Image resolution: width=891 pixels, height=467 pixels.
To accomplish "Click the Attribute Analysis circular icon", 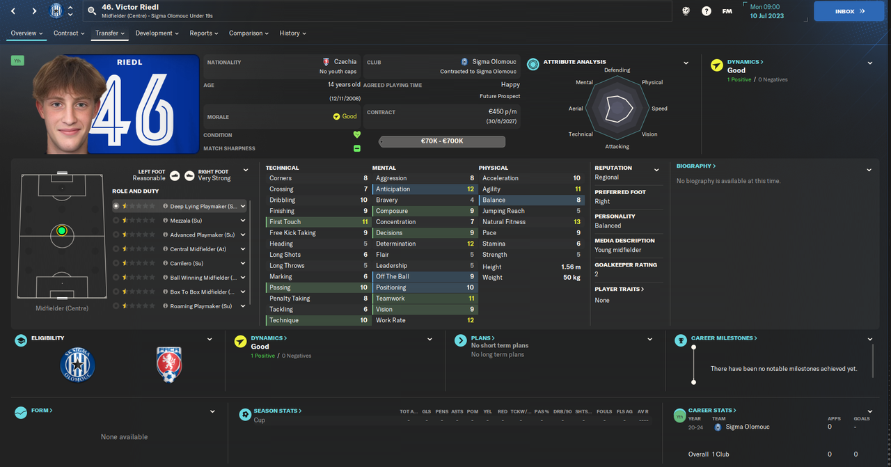I will [x=533, y=64].
